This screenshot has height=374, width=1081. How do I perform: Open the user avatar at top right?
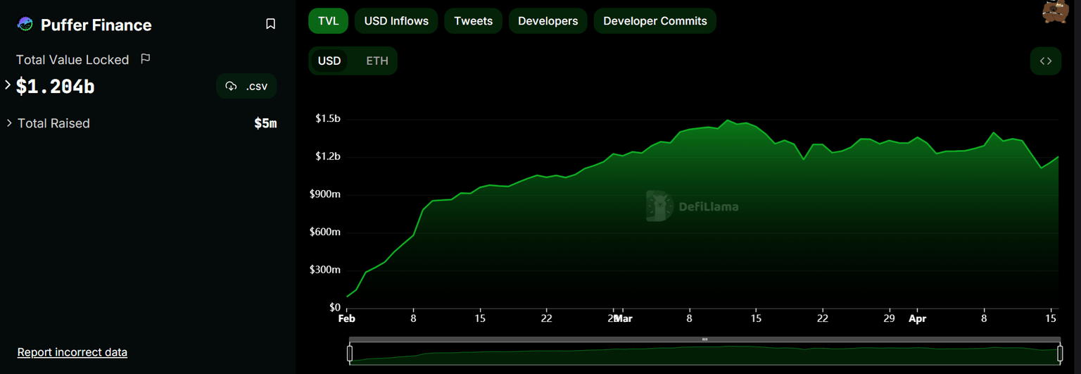1055,12
